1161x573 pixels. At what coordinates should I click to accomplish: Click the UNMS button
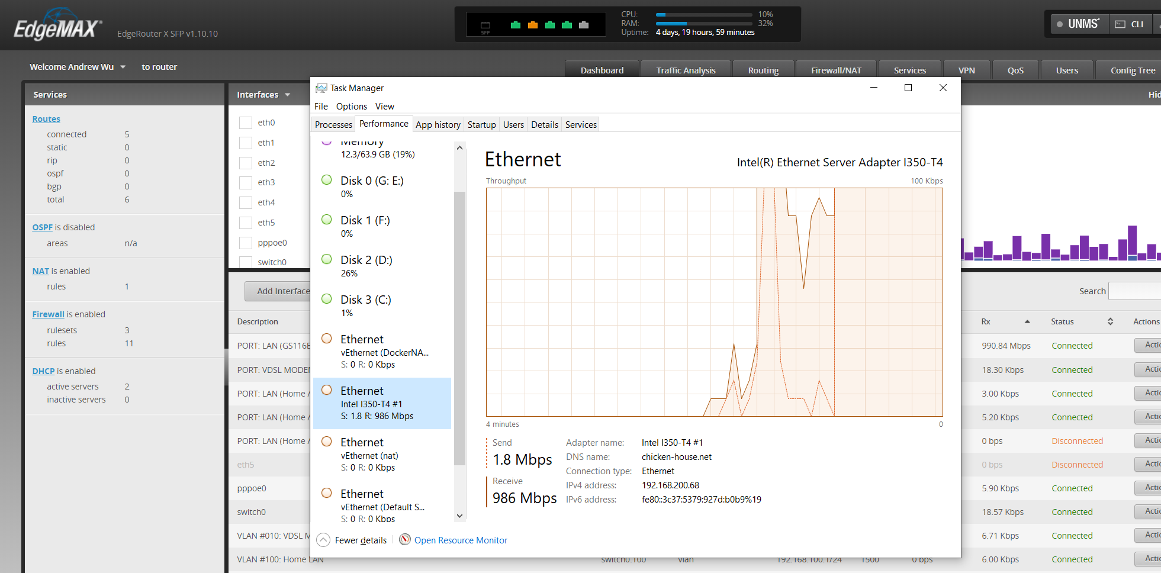click(1078, 24)
